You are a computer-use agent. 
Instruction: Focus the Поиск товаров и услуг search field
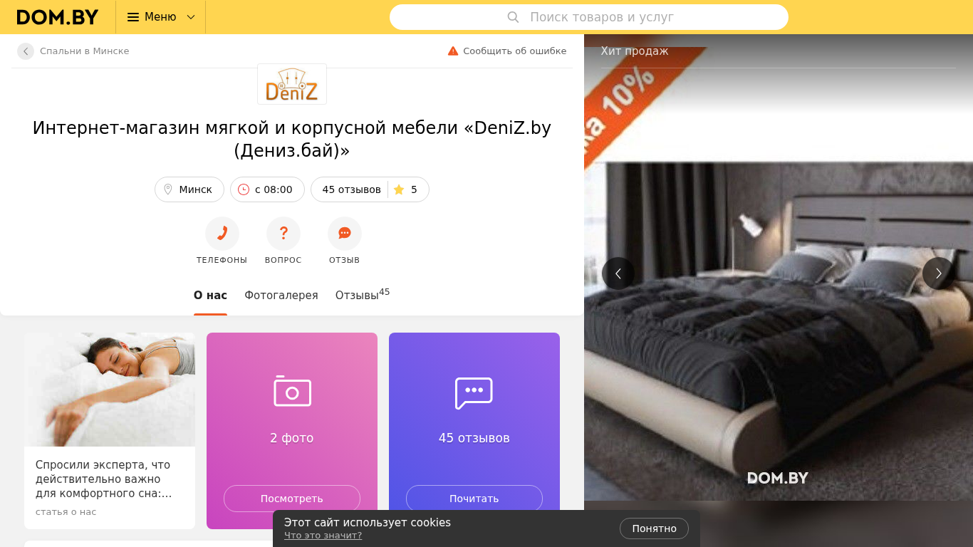(x=589, y=17)
